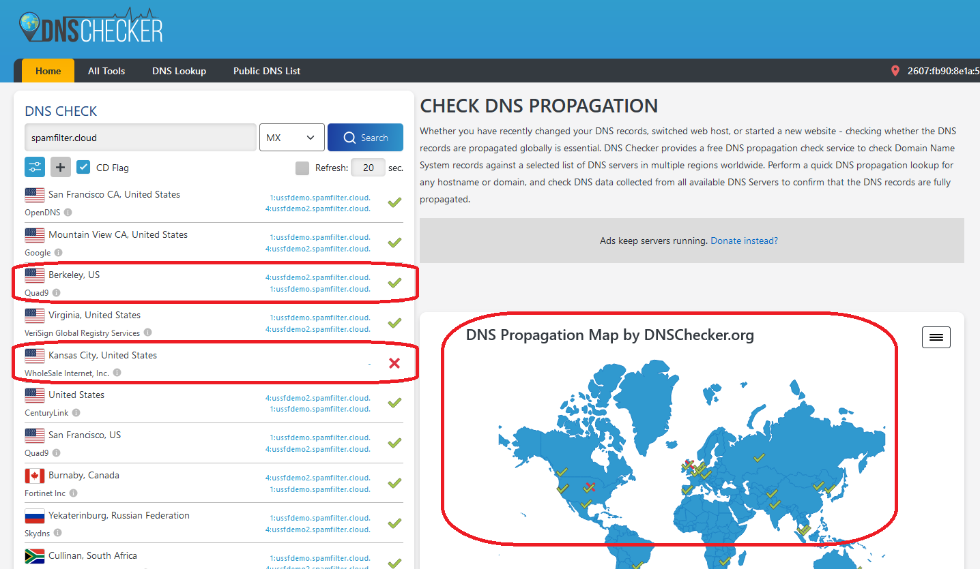Open the All Tools menu
Image resolution: width=980 pixels, height=569 pixels.
pos(106,71)
